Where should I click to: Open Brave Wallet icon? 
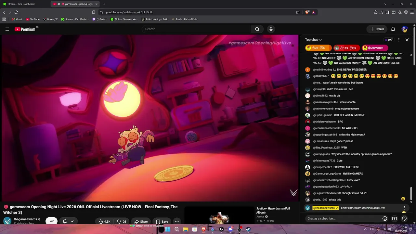(x=394, y=12)
